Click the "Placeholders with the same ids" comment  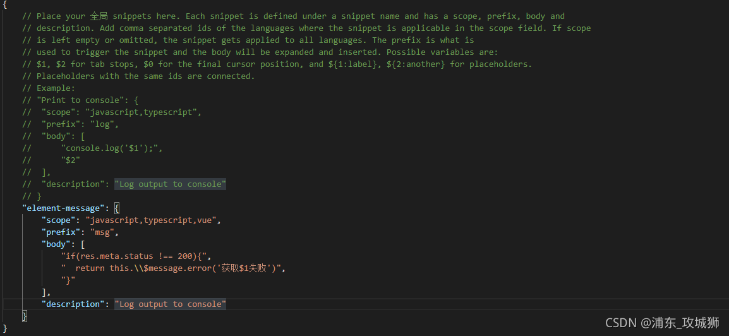(x=138, y=76)
